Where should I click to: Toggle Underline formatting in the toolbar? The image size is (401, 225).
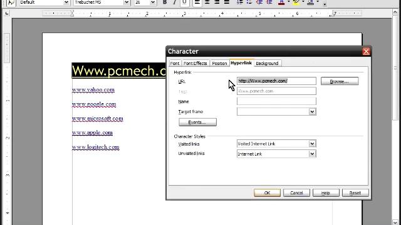[x=184, y=2]
